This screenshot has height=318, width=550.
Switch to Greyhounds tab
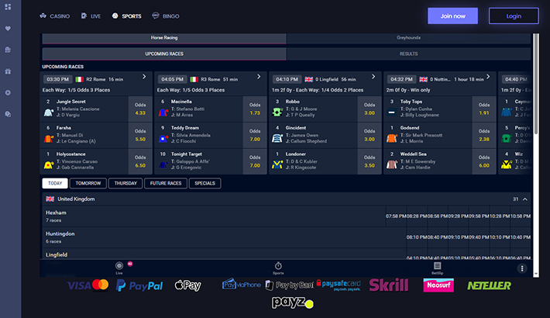point(409,38)
